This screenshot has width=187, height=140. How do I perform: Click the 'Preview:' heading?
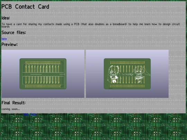click(10, 45)
